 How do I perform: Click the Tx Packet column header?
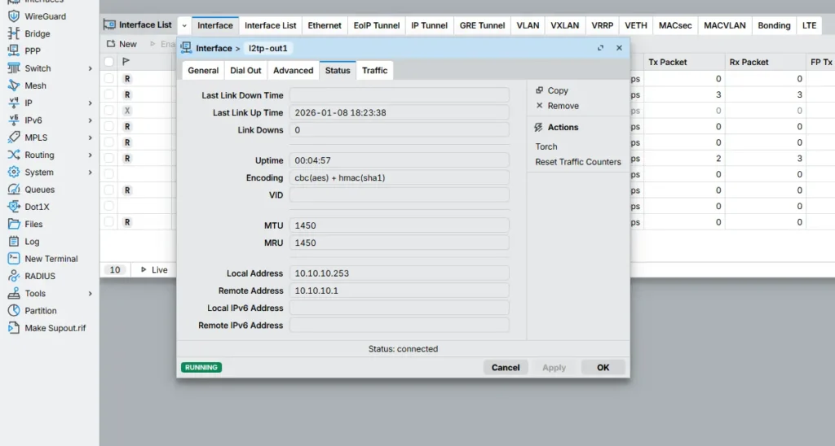tap(684, 62)
